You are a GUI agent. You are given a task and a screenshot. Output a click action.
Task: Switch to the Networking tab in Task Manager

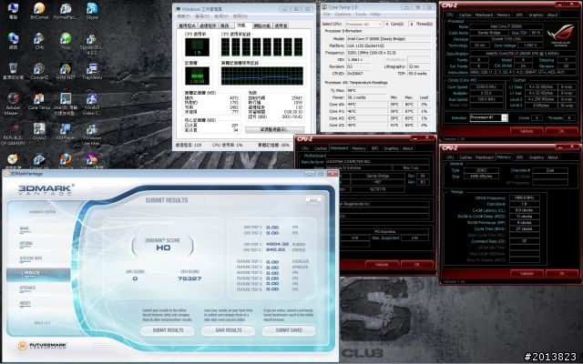[262, 26]
